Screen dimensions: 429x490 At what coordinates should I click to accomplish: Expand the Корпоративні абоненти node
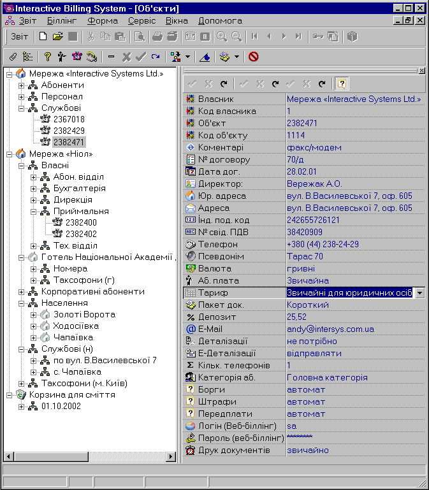[21, 292]
